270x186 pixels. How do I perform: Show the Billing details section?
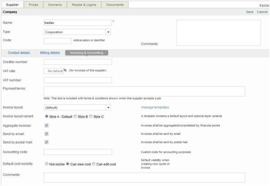click(x=50, y=53)
